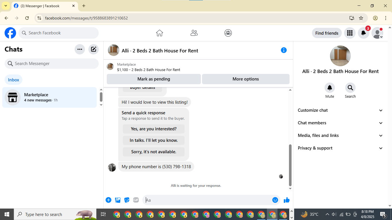Expand Media, files and links section

pyautogui.click(x=340, y=135)
